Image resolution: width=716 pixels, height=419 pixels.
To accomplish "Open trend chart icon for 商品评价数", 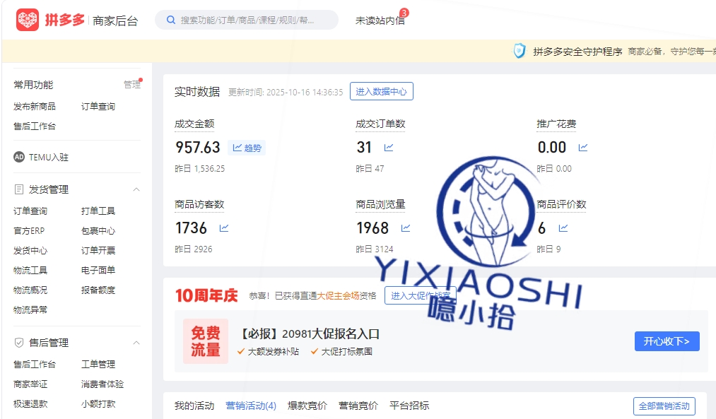I will (x=563, y=228).
